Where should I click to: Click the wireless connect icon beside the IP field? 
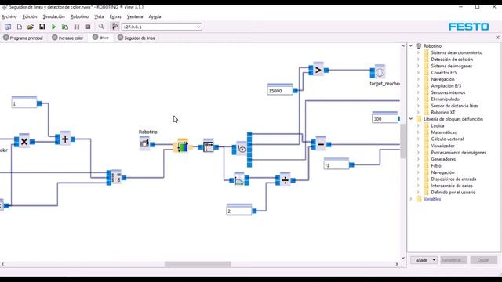tap(115, 27)
